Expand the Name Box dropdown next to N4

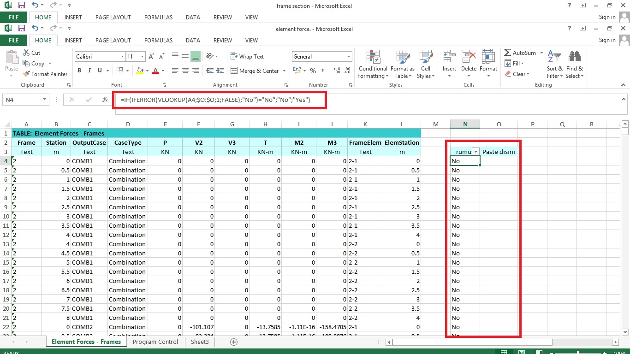[x=45, y=100]
